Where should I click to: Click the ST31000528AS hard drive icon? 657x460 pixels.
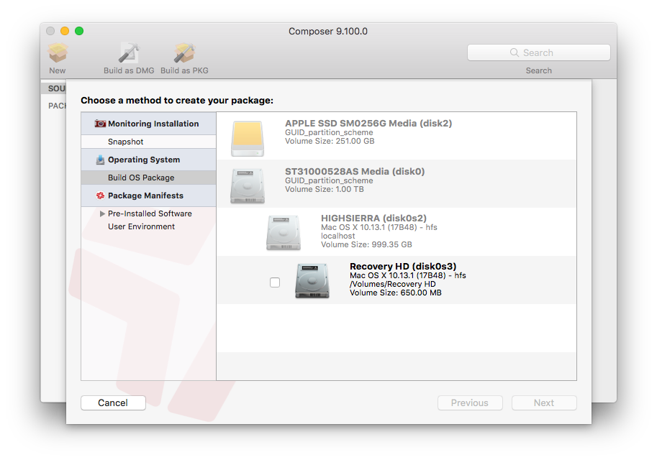point(248,186)
